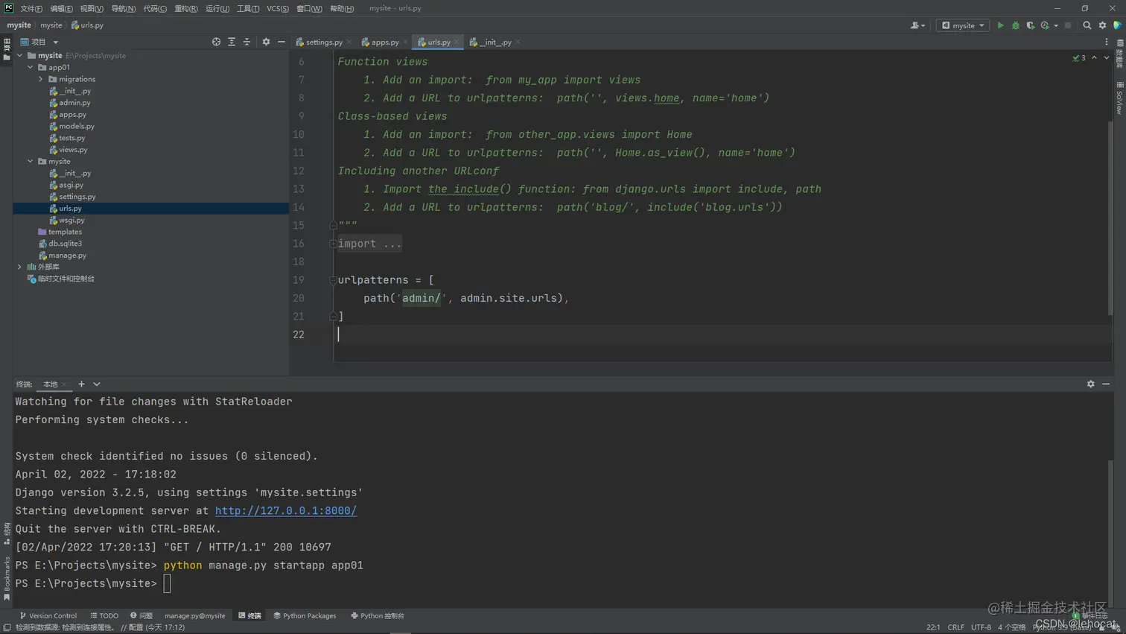The width and height of the screenshot is (1126, 634).
Task: Open Version Control tool window
Action: (48, 615)
